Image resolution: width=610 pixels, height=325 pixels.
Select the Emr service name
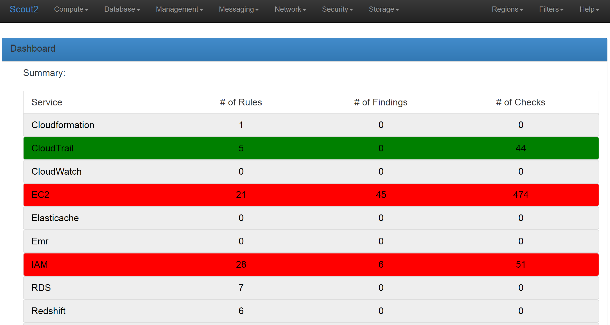click(x=40, y=241)
